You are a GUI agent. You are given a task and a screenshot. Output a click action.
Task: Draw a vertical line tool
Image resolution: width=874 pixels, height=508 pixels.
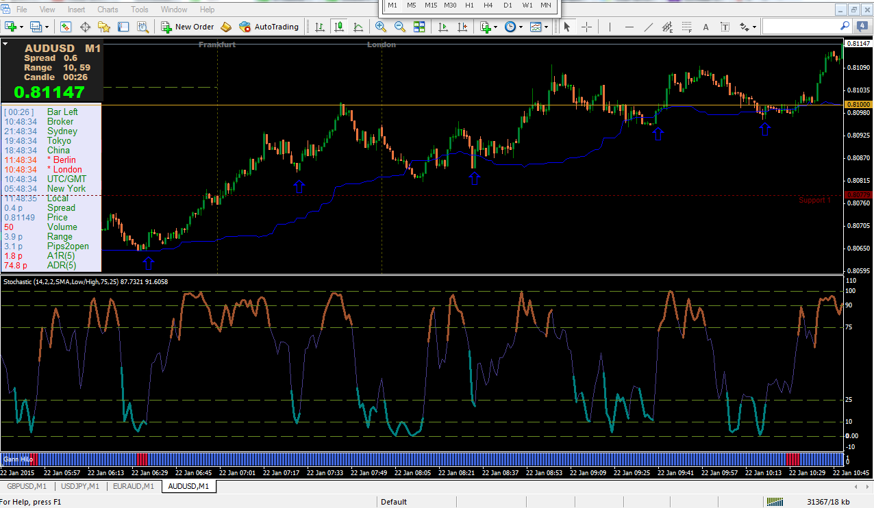click(610, 27)
